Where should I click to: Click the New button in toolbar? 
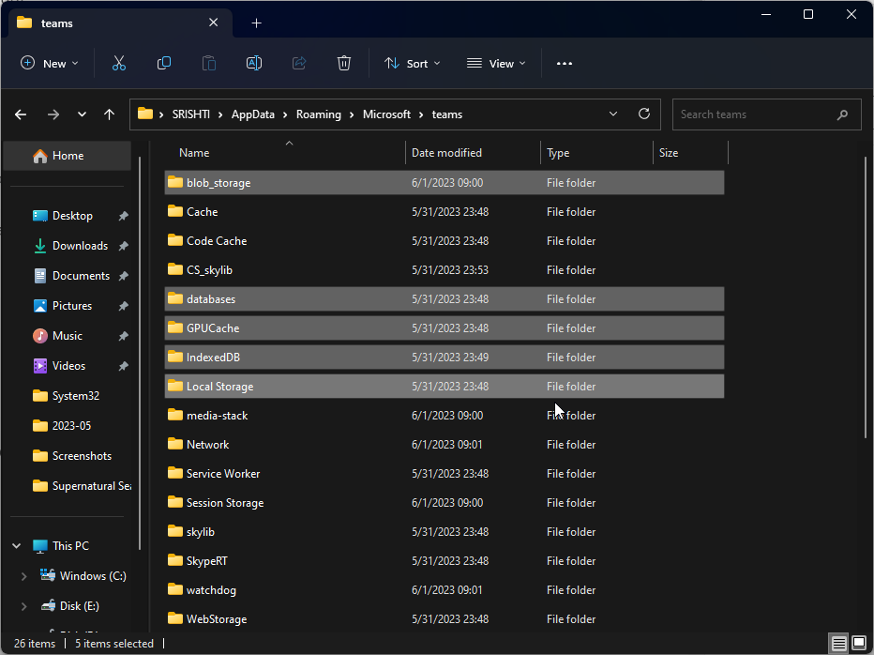pyautogui.click(x=49, y=63)
